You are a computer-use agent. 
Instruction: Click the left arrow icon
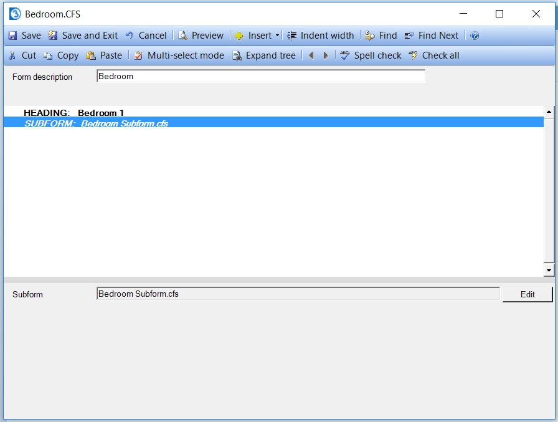pos(311,55)
